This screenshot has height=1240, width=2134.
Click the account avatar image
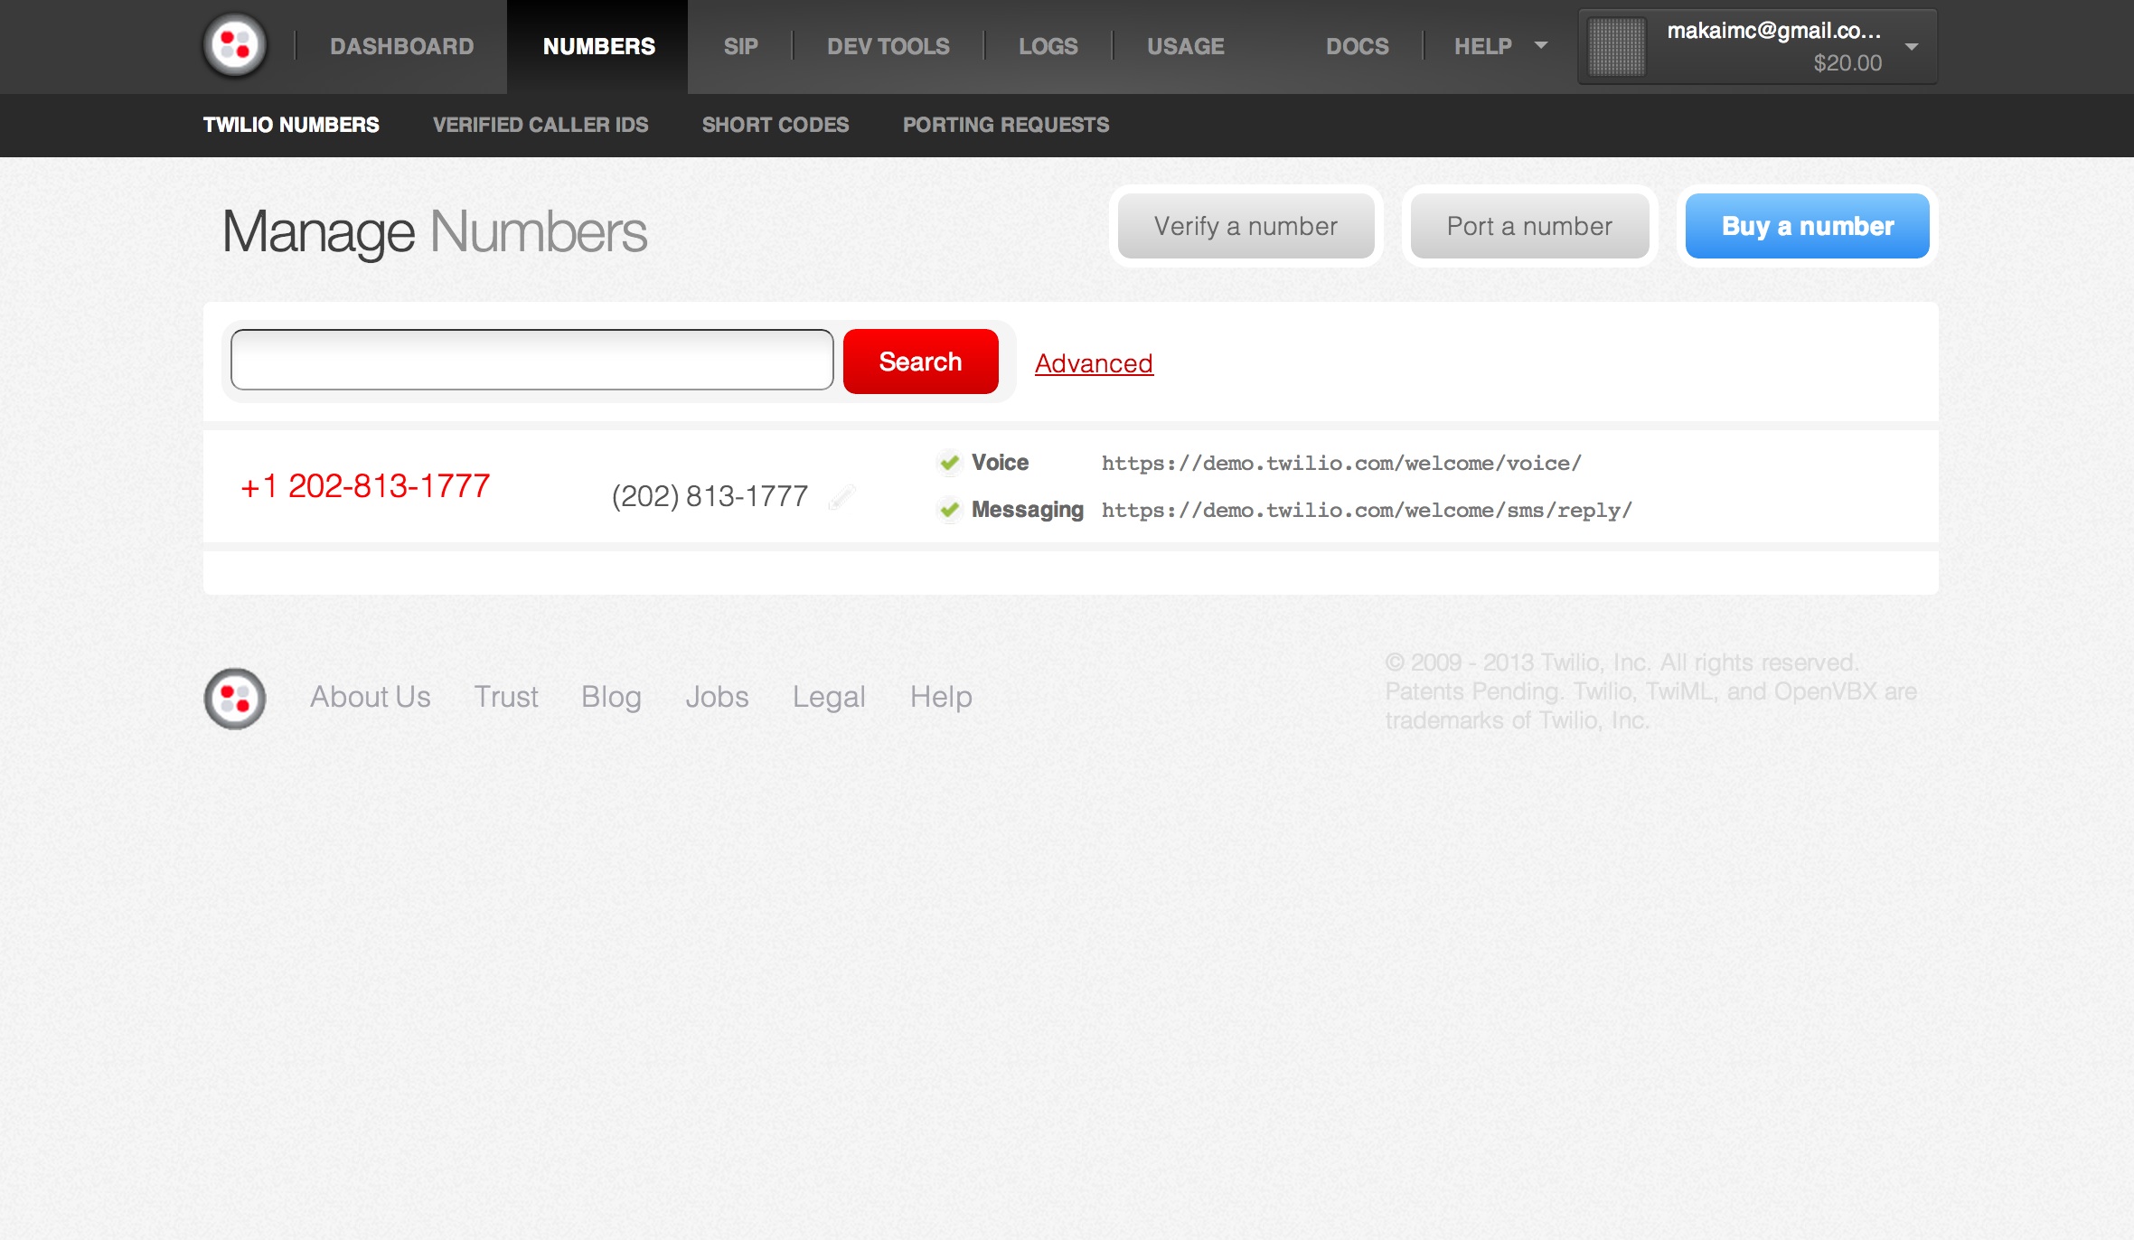(1617, 47)
